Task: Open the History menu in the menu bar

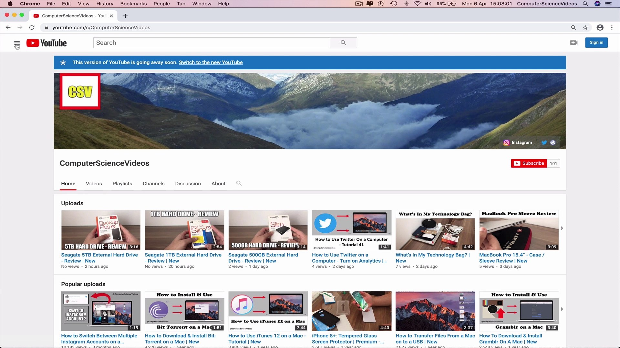Action: [x=105, y=4]
